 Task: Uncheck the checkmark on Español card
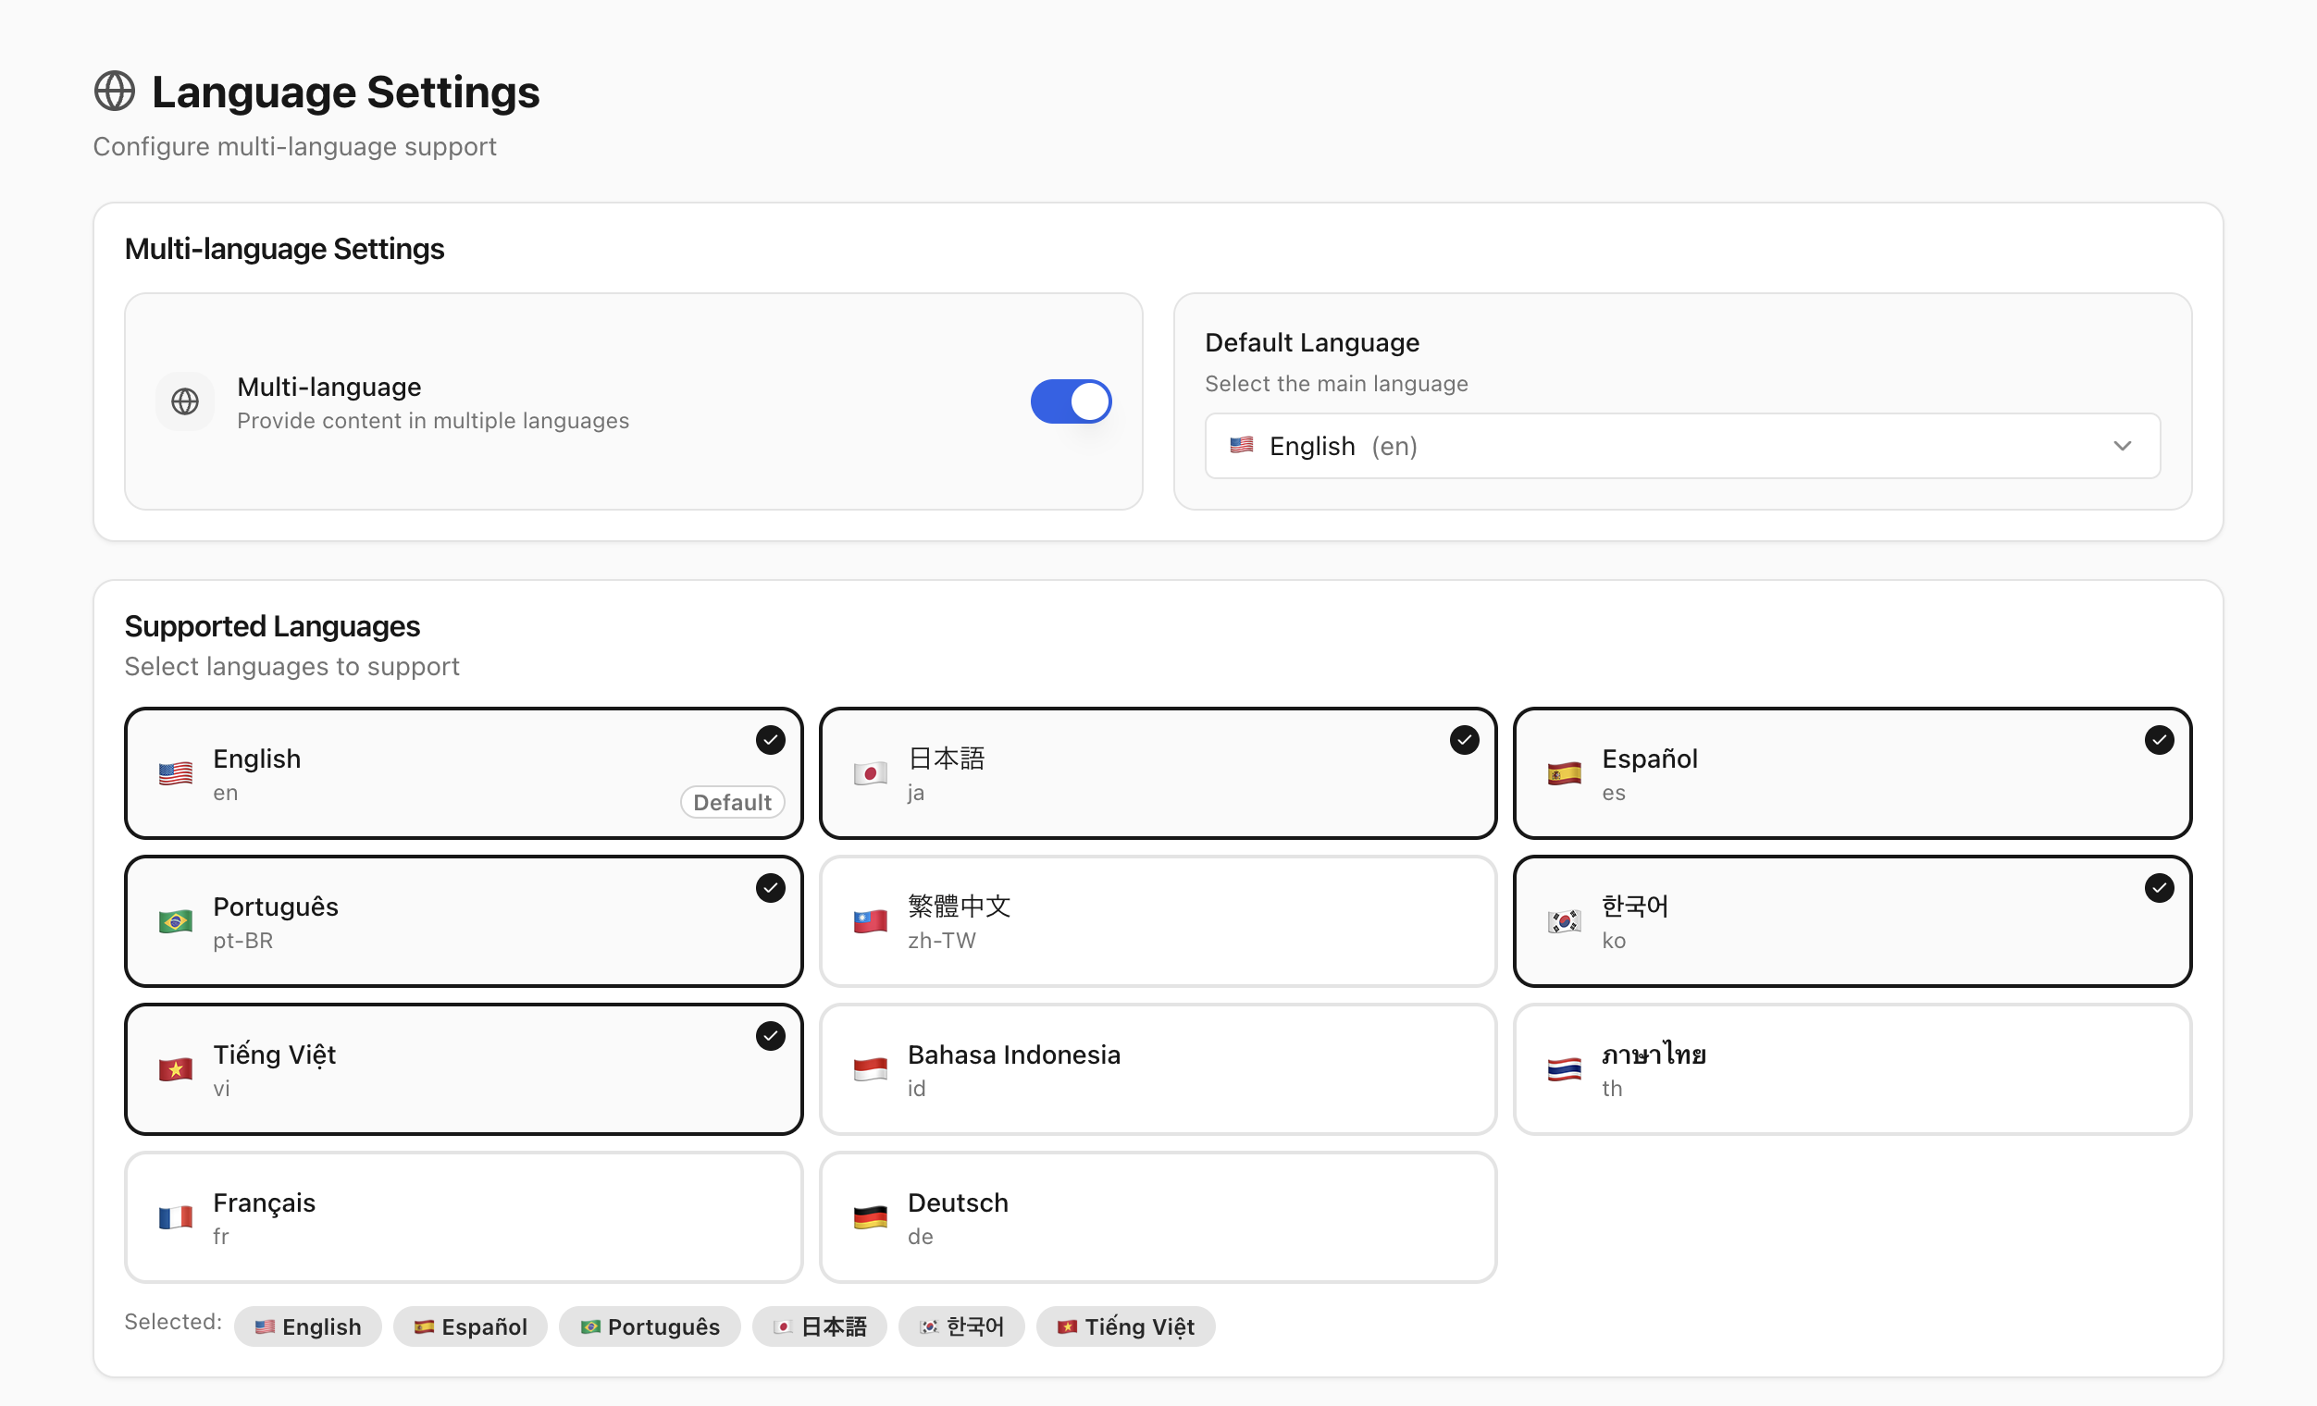[2159, 741]
